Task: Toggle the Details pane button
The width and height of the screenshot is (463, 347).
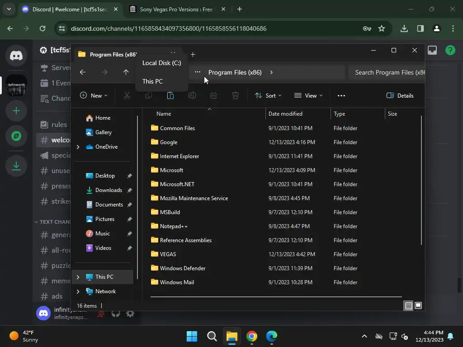Action: click(400, 96)
